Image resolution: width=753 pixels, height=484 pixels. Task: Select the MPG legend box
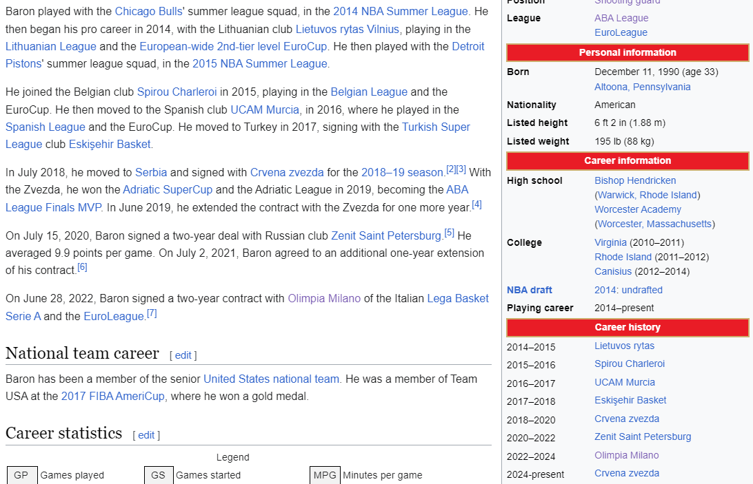(325, 475)
